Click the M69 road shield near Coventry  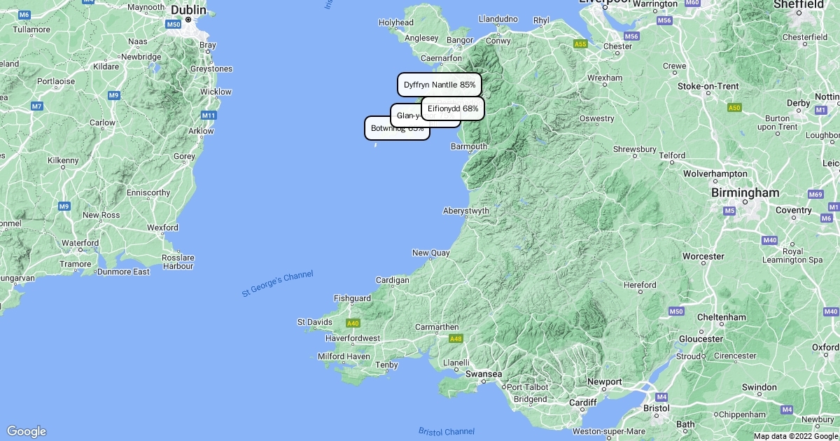(815, 194)
